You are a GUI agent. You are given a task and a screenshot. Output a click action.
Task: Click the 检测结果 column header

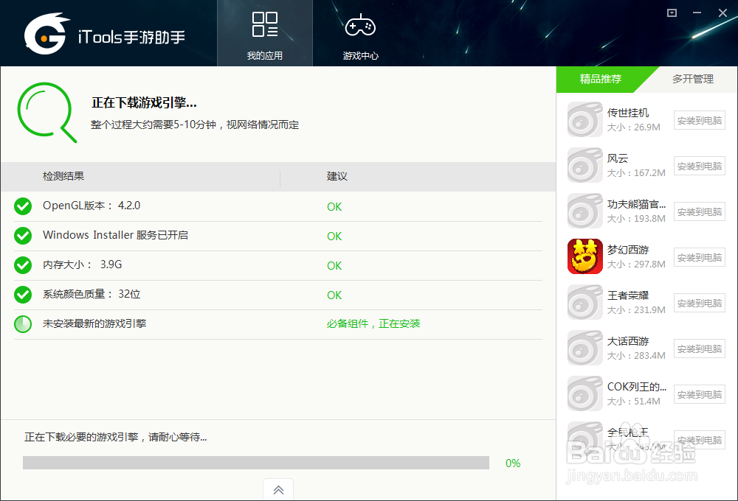[x=63, y=176]
